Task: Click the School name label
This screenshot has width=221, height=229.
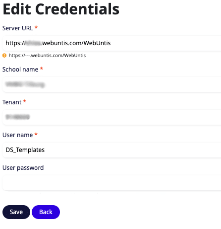Action: click(x=20, y=70)
